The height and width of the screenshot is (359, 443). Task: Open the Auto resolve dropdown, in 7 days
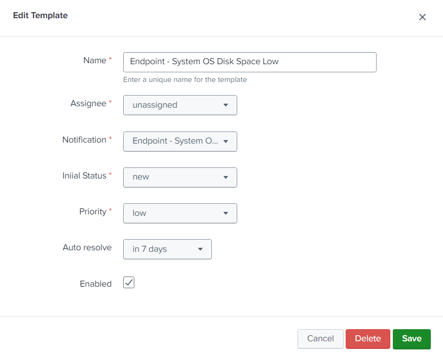[x=167, y=249]
